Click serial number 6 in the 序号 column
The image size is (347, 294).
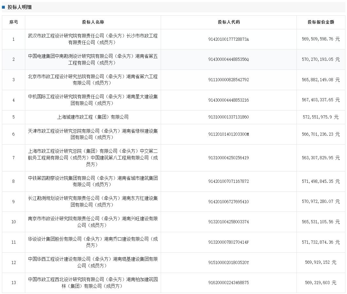coord(13,134)
